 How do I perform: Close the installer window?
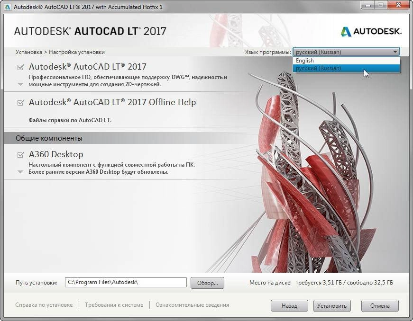398,5
